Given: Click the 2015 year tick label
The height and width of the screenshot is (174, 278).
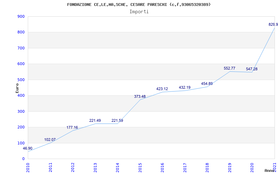Looking at the screenshot, I should [140, 168].
